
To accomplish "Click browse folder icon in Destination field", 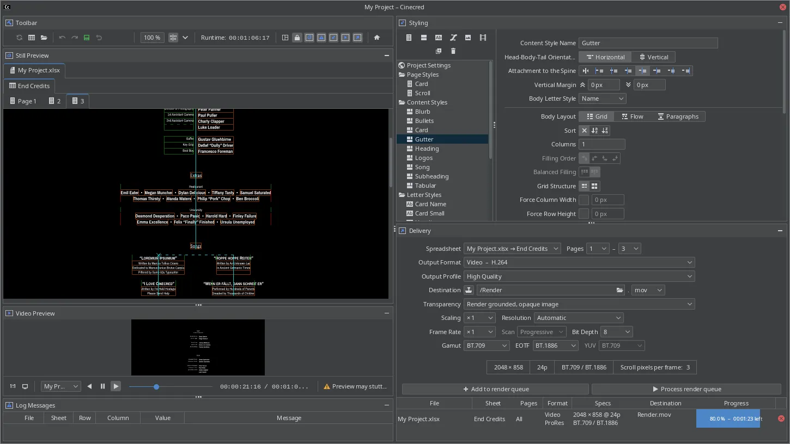I will tap(619, 290).
